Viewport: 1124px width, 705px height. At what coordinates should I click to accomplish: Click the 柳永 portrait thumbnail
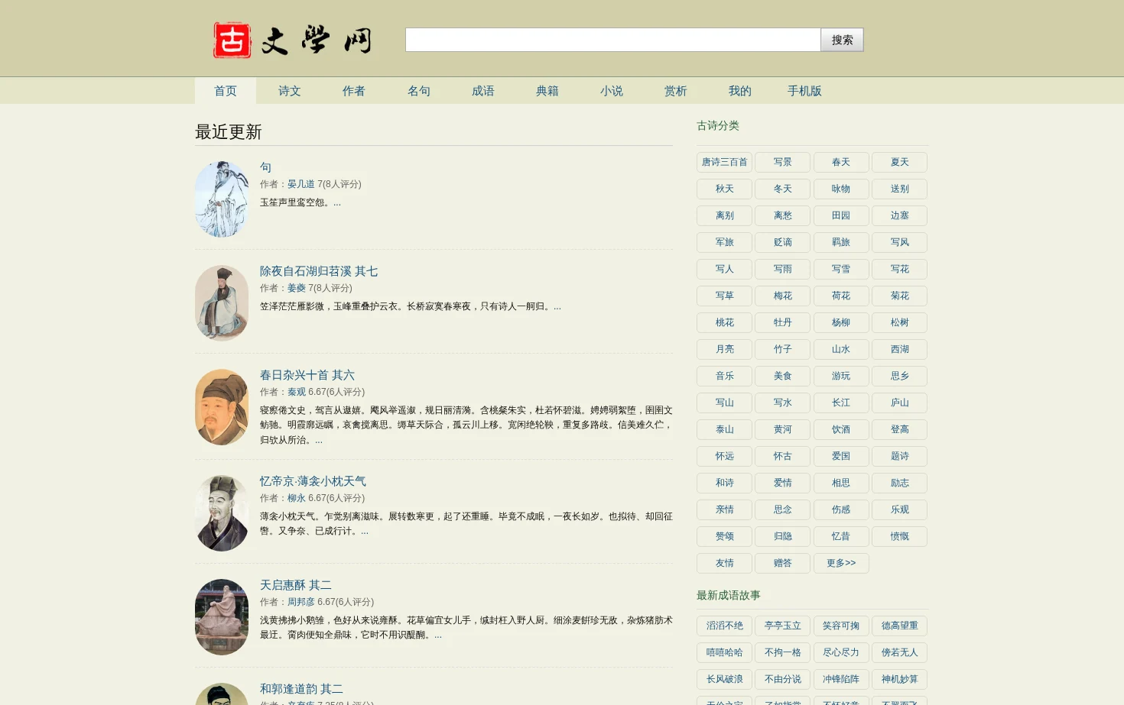222,513
